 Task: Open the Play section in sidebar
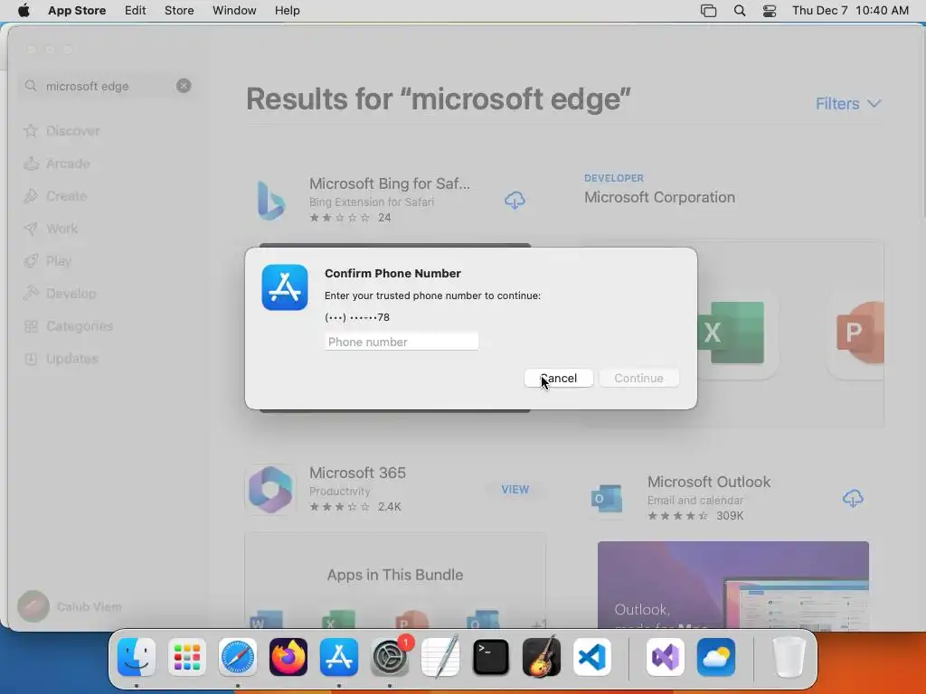[x=48, y=261]
